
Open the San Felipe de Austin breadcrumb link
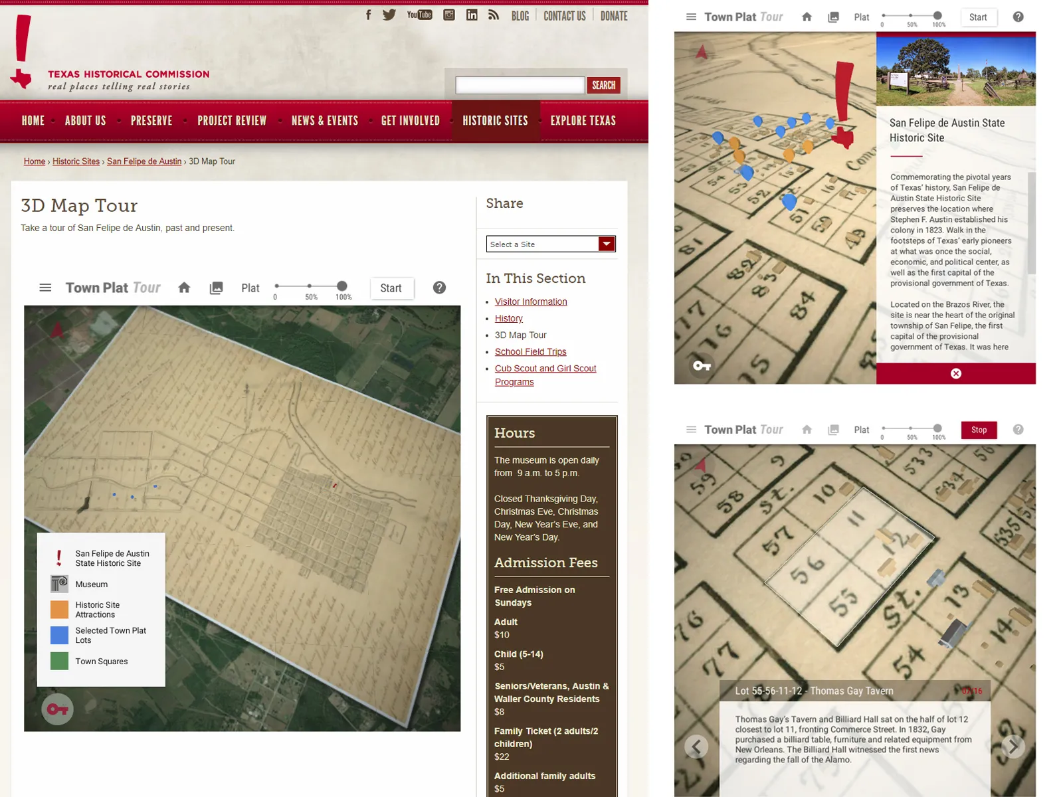[x=144, y=161]
